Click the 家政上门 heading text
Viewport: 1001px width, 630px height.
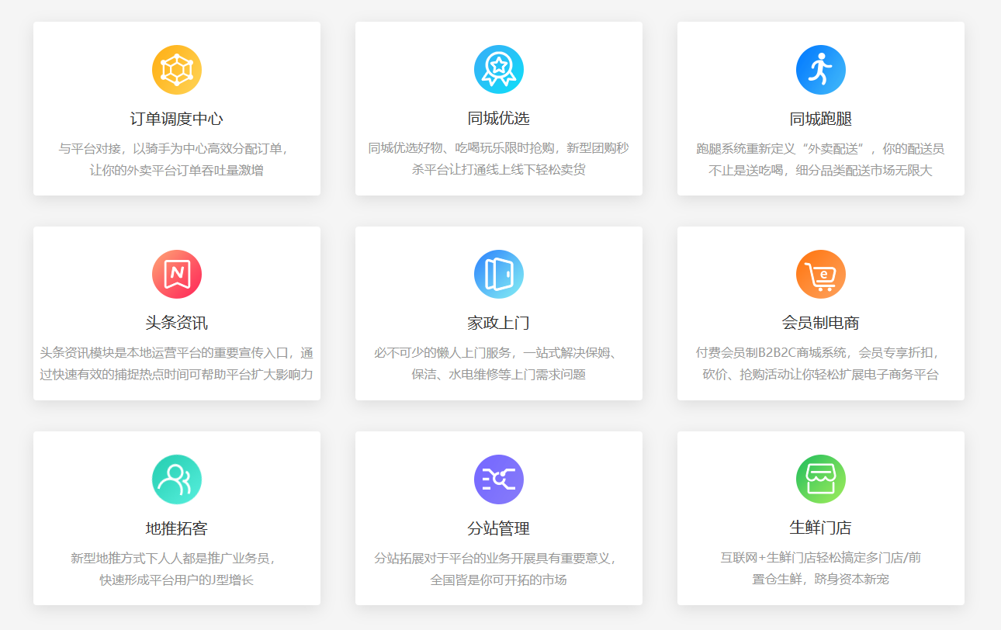(499, 324)
